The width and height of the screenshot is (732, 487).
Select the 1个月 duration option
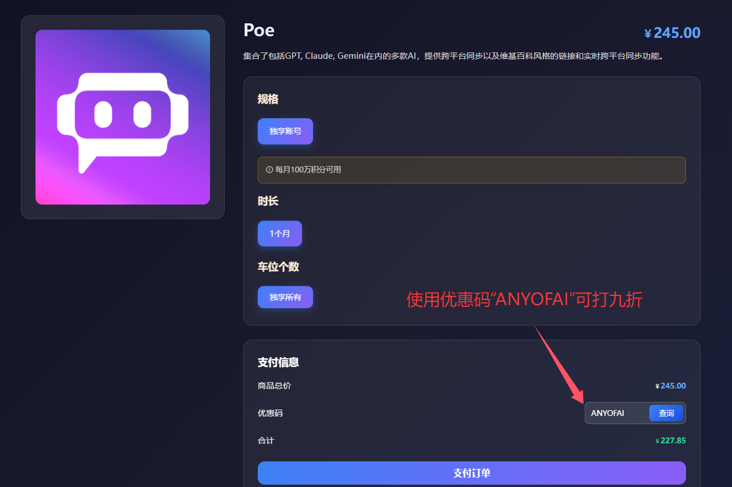pos(279,233)
